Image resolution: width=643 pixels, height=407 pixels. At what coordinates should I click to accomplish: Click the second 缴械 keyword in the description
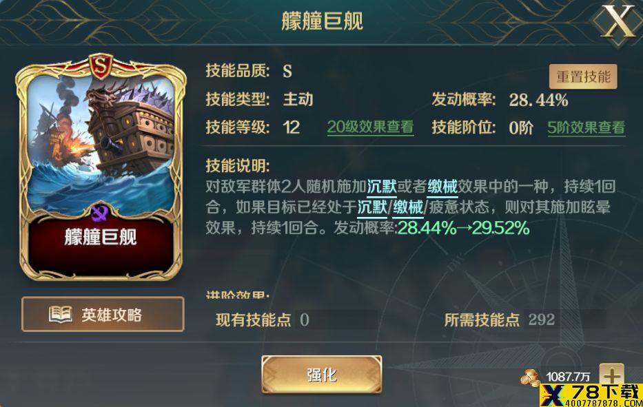(408, 207)
